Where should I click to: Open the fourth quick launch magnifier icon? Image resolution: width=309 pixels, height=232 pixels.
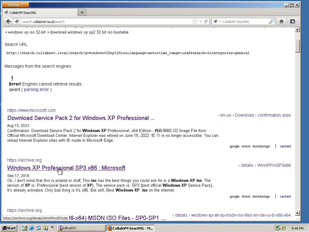pos(45,228)
